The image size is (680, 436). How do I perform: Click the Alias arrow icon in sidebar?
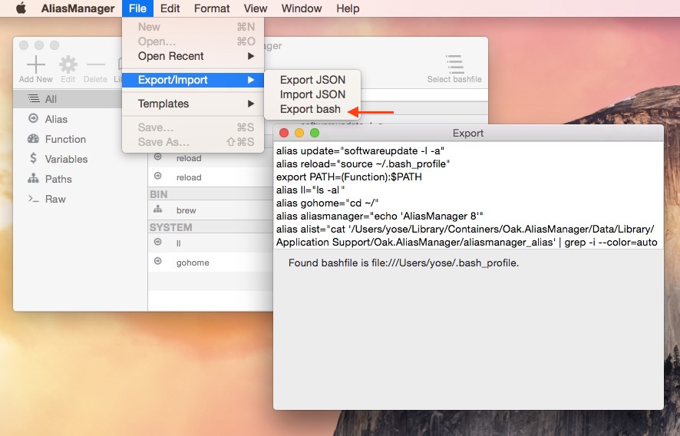33,118
